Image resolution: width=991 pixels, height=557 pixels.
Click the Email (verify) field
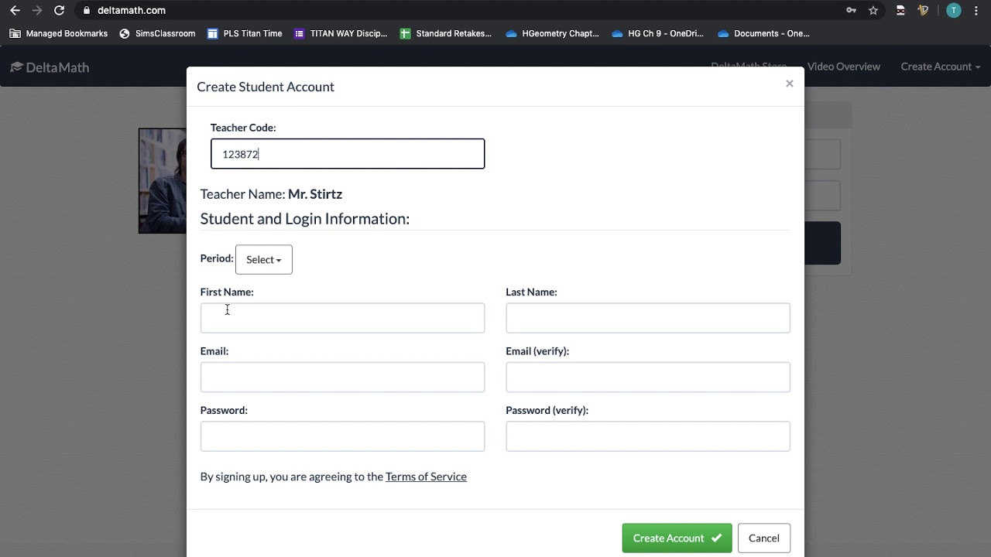tap(648, 378)
